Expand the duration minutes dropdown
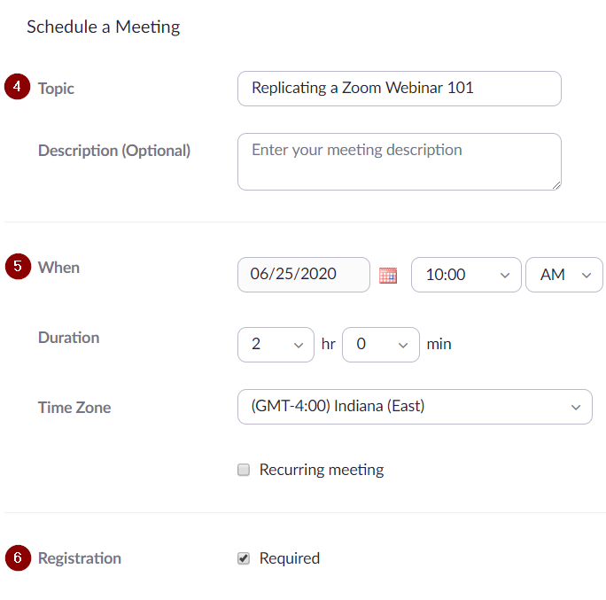 click(x=381, y=345)
